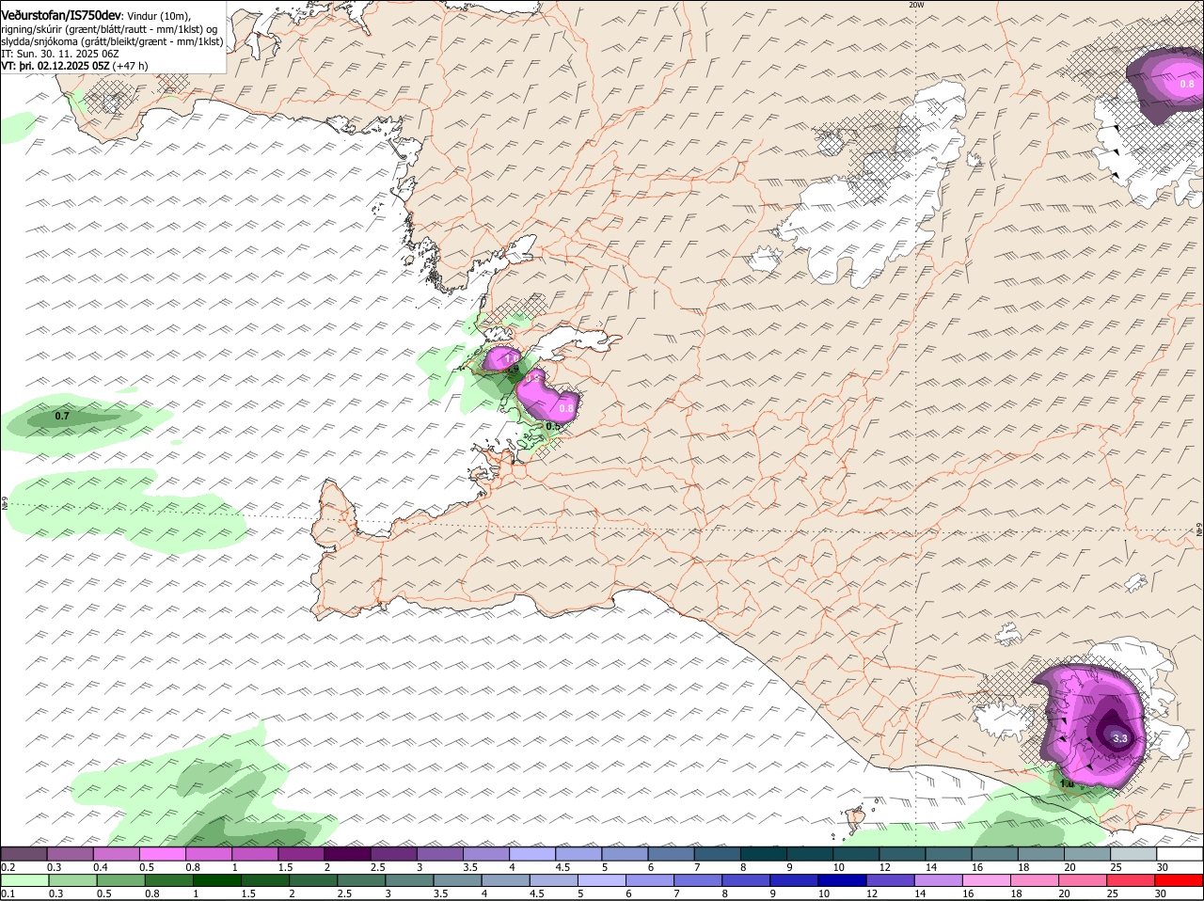1204x901 pixels.
Task: Click the 'IT: Sun. 30. 11. 2025 06Z' line
Action: [60, 54]
